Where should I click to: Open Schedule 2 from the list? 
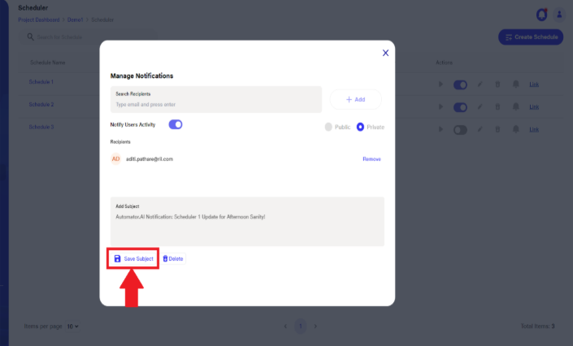(x=41, y=105)
